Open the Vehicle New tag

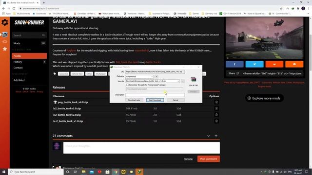tap(77, 74)
